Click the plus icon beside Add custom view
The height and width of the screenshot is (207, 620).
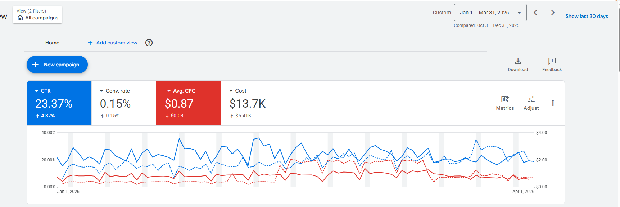pos(90,43)
